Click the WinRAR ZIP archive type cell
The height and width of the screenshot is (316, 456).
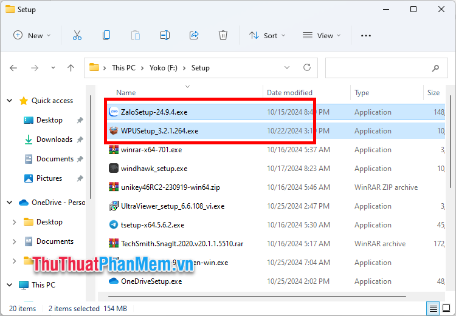tap(386, 187)
